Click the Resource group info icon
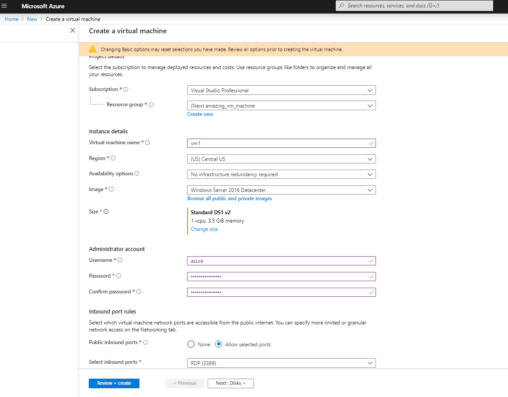This screenshot has height=397, width=508. pos(151,104)
